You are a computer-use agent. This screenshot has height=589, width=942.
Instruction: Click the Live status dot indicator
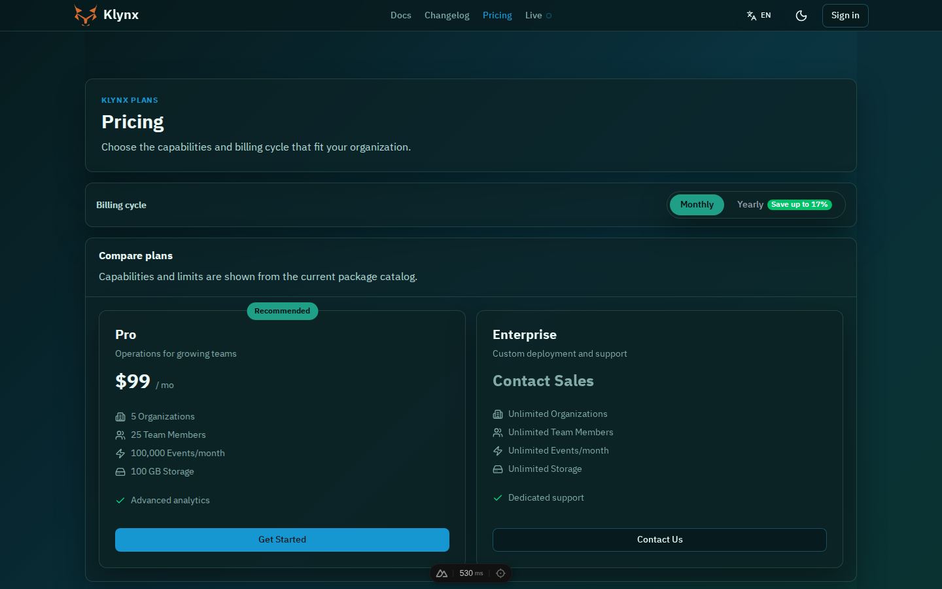(549, 16)
